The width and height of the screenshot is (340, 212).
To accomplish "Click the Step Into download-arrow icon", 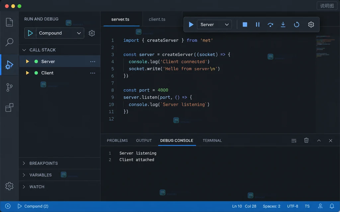I will (x=283, y=25).
